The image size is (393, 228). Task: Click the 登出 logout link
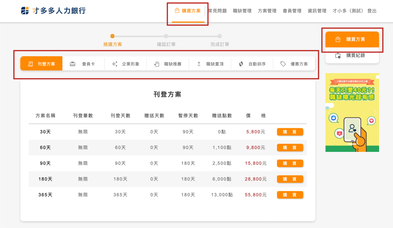point(372,11)
